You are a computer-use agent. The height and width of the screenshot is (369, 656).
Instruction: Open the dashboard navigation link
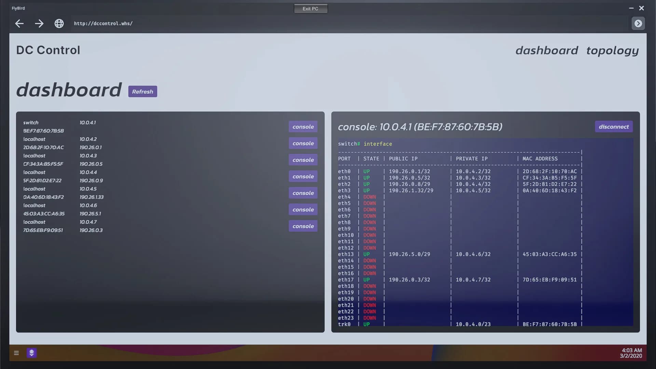coord(547,51)
